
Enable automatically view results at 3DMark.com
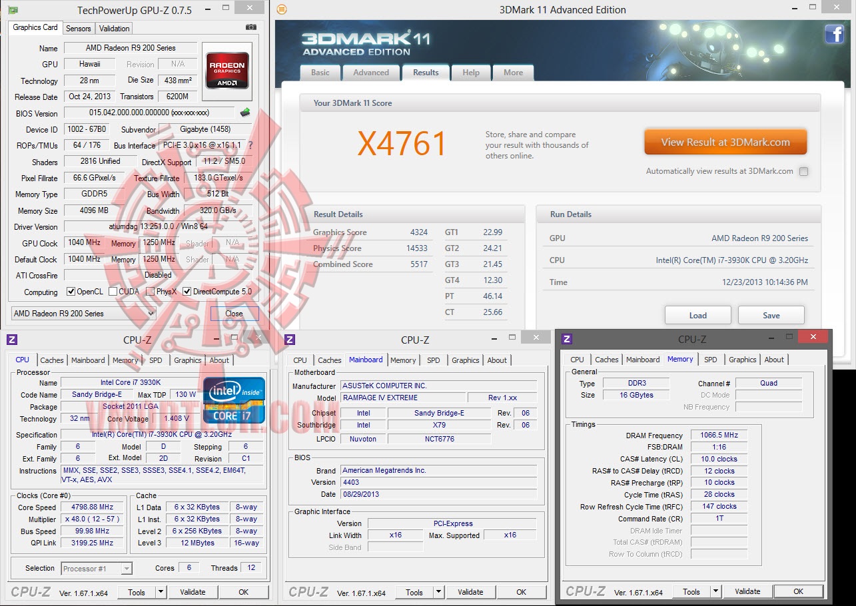click(x=803, y=171)
